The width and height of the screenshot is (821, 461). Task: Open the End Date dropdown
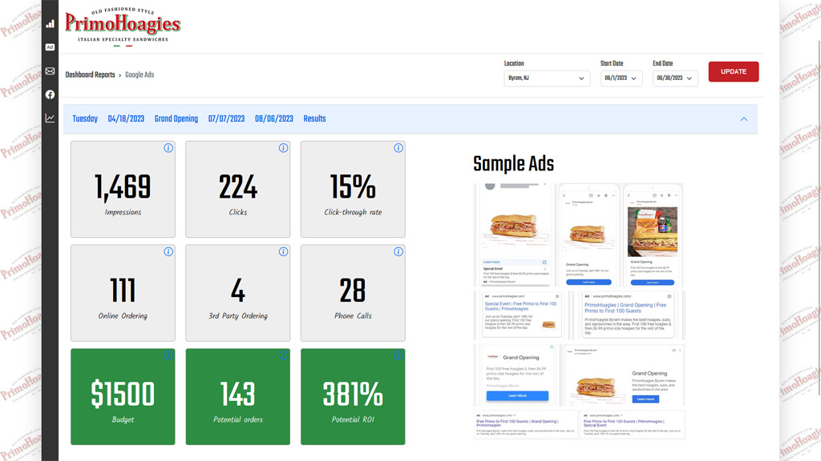point(674,78)
